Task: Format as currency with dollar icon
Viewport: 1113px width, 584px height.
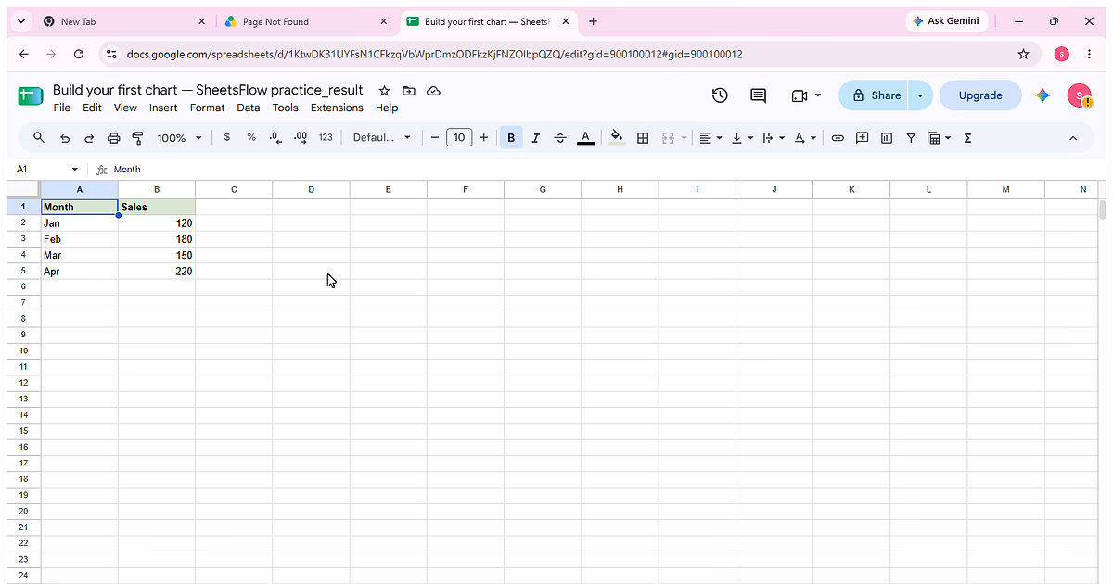Action: [x=227, y=137]
